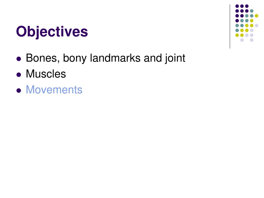
Task: Click the bullet dot beside "Muscles"
Action: (x=19, y=75)
